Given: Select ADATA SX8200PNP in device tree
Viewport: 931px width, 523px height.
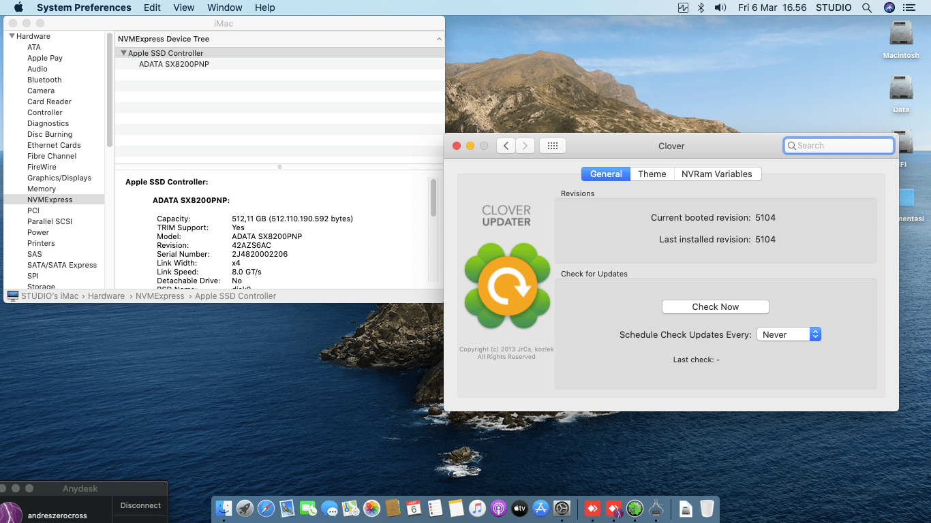Looking at the screenshot, I should [x=174, y=64].
